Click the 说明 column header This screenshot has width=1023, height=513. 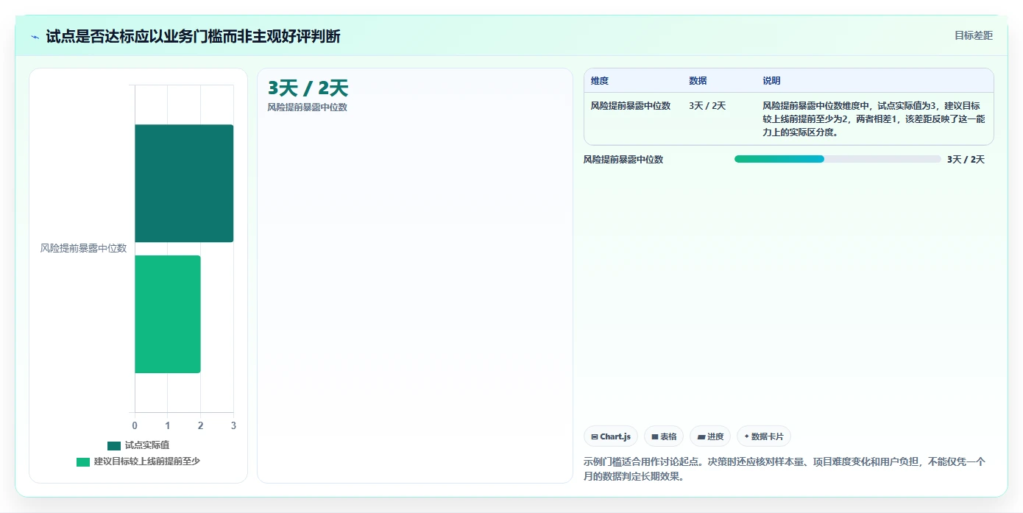(x=771, y=81)
